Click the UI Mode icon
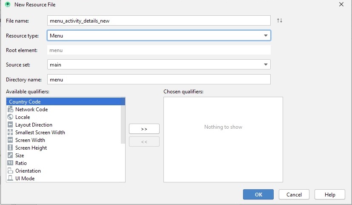The width and height of the screenshot is (352, 205). click(x=11, y=179)
